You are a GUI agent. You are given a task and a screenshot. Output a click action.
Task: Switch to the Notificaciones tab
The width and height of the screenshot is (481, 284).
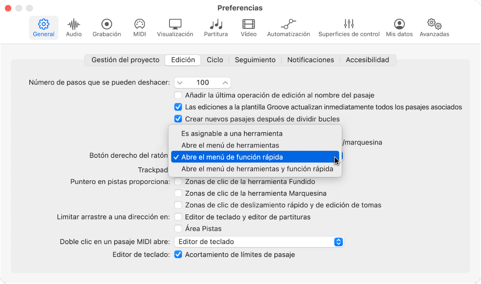[x=311, y=60]
